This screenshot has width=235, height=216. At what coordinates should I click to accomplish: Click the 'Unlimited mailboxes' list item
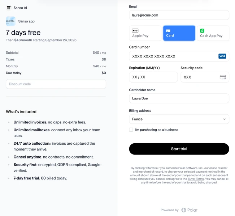(x=57, y=133)
